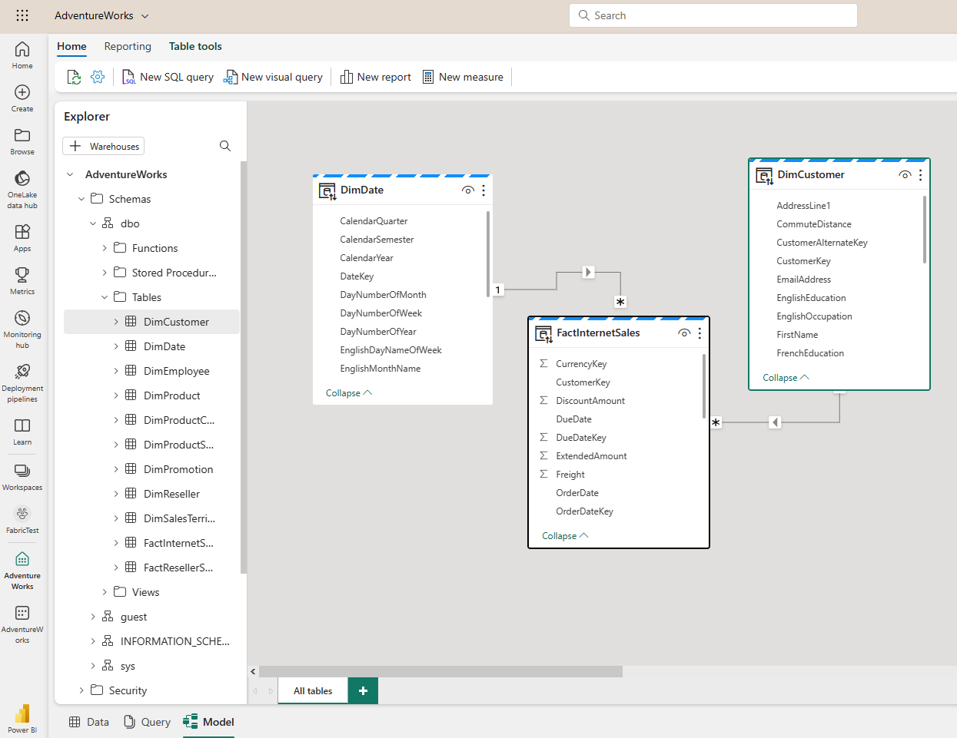Screen dimensions: 957x738
Task: Switch to the Query view tab
Action: tap(147, 722)
